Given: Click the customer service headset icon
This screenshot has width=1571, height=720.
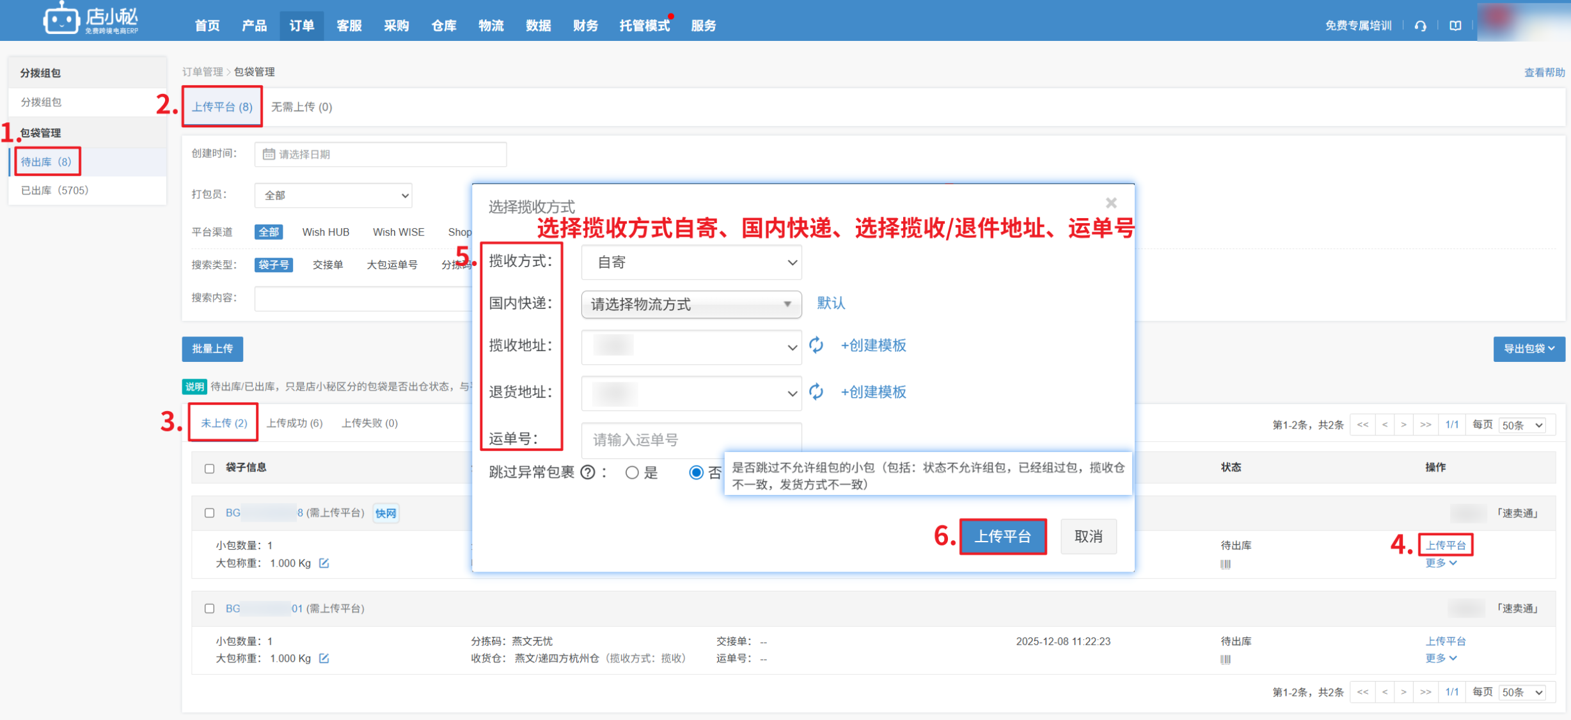Looking at the screenshot, I should [x=1420, y=26].
